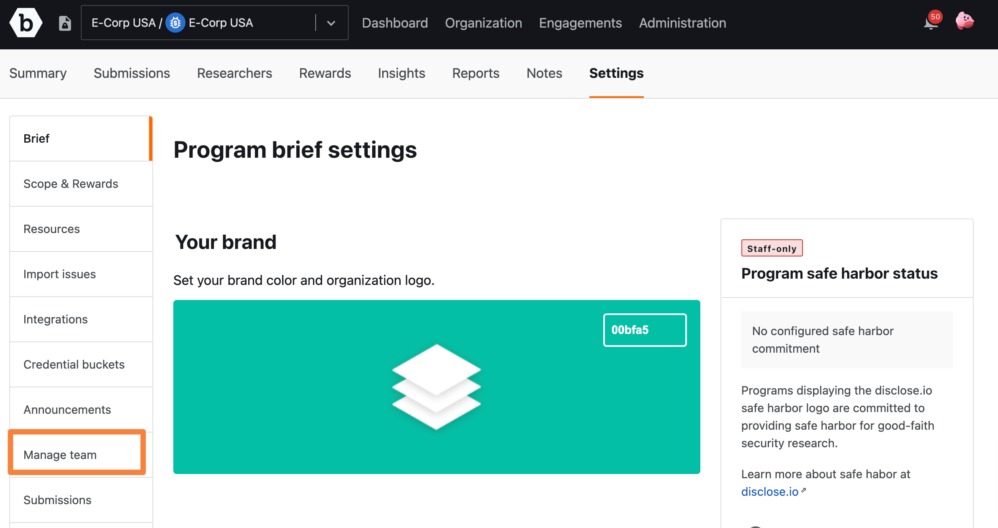Click the locked document icon
The width and height of the screenshot is (998, 528).
[65, 23]
